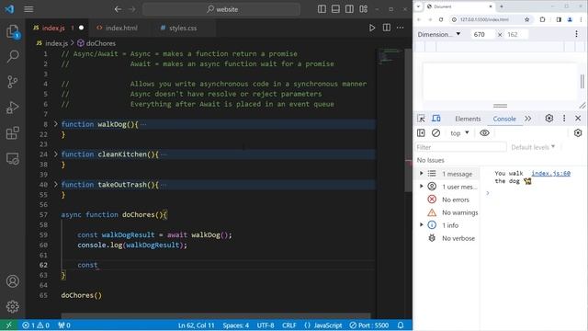Open the Source Control view
Image resolution: width=588 pixels, height=331 pixels.
pyautogui.click(x=12, y=82)
